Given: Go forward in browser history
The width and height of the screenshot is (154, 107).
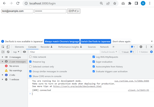Looking at the screenshot, I should pos(11,3).
